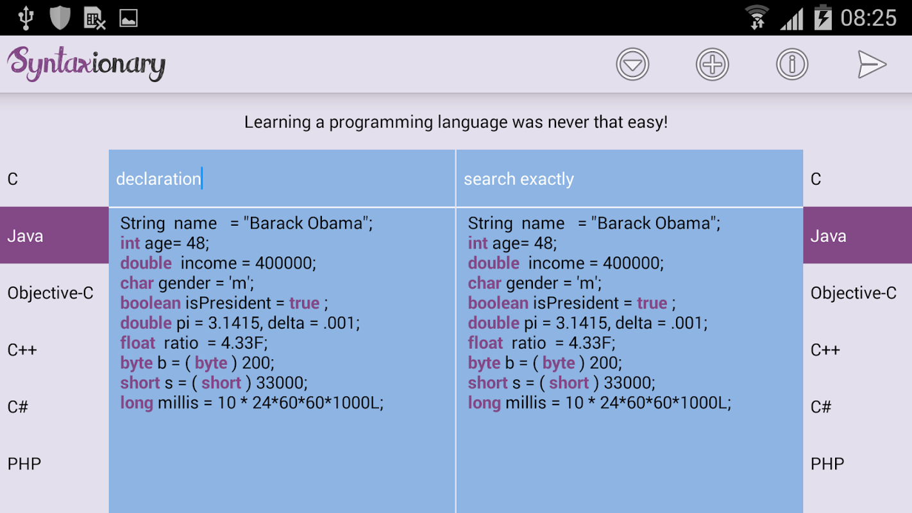Tap 'int age= 48;' in left code panel
This screenshot has width=912, height=513.
pyautogui.click(x=165, y=243)
